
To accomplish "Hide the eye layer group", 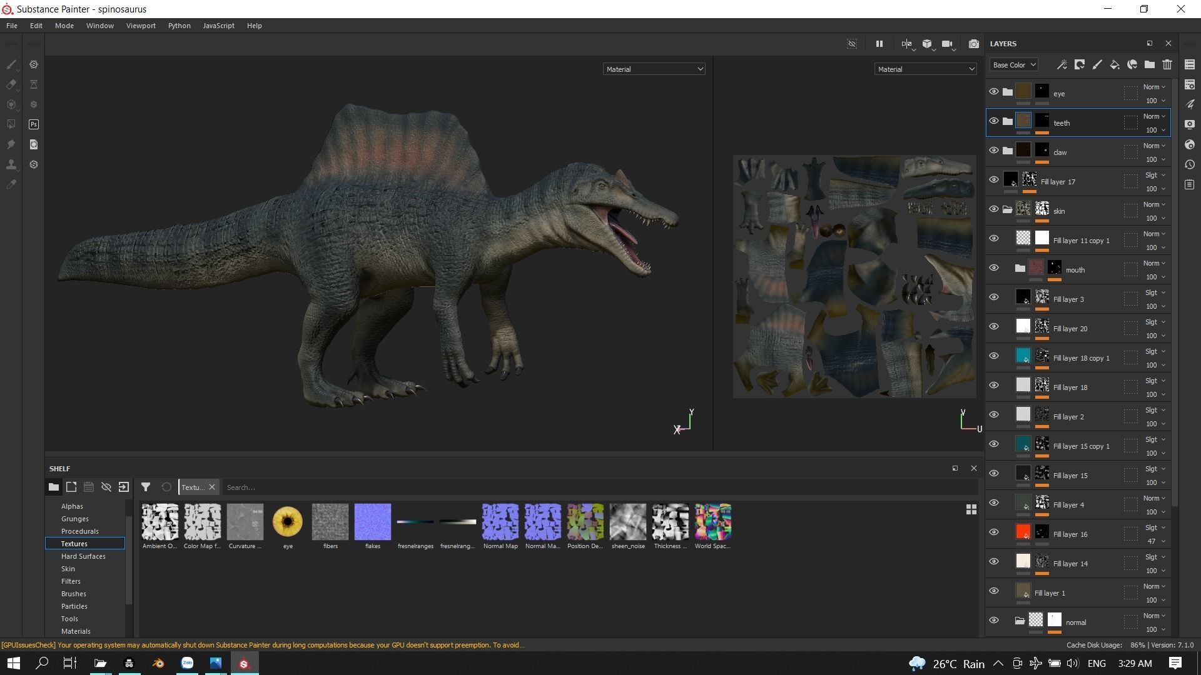I will pyautogui.click(x=993, y=91).
